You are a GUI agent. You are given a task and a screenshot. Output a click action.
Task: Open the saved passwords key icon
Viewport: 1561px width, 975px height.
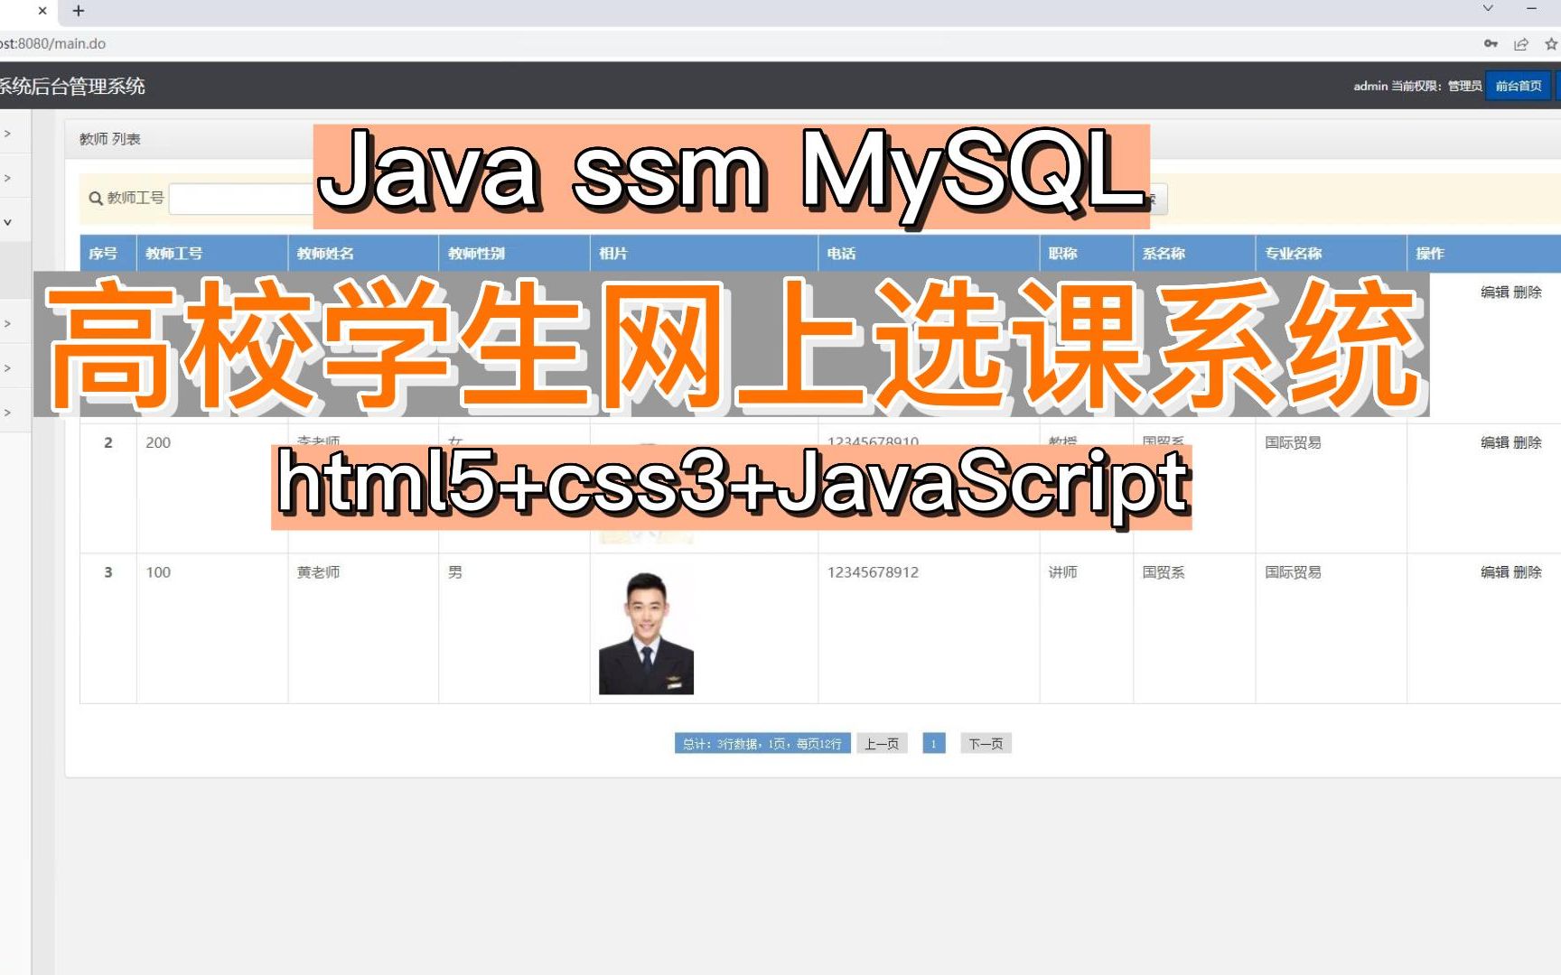tap(1491, 43)
